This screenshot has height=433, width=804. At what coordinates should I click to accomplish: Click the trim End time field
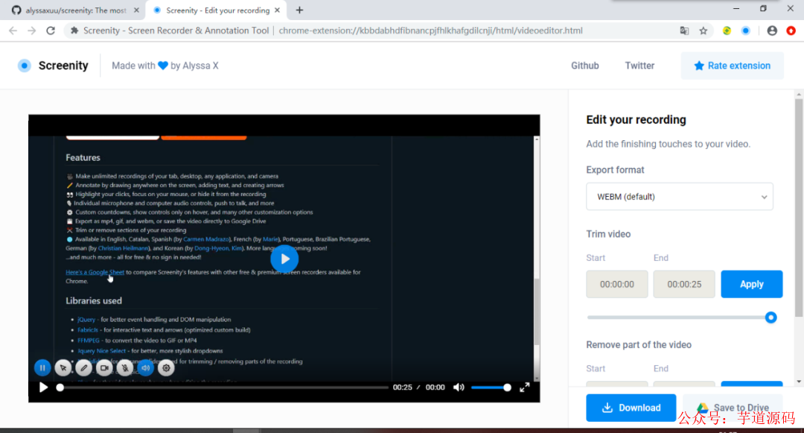[684, 284]
